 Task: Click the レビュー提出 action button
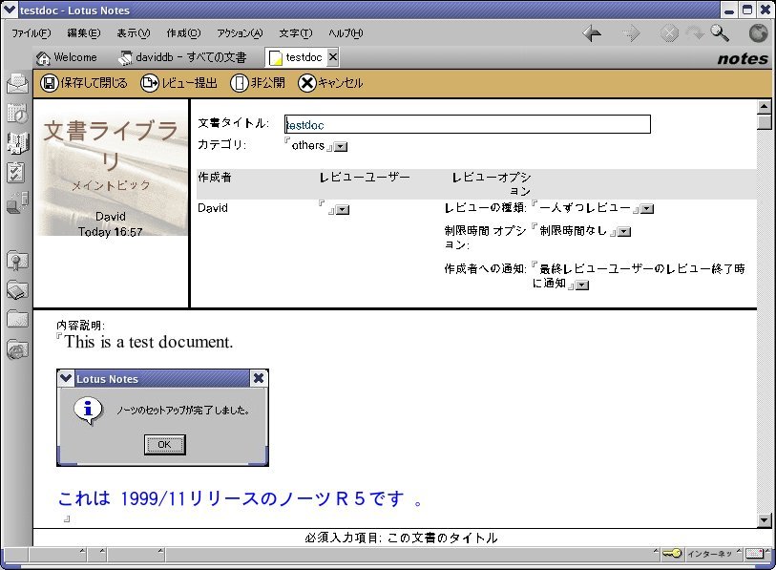(179, 83)
